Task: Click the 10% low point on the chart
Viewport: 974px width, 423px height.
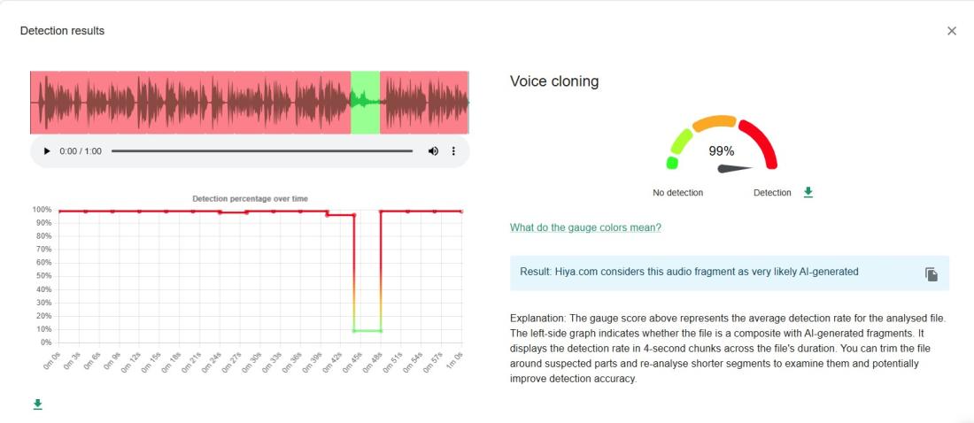Action: click(367, 330)
